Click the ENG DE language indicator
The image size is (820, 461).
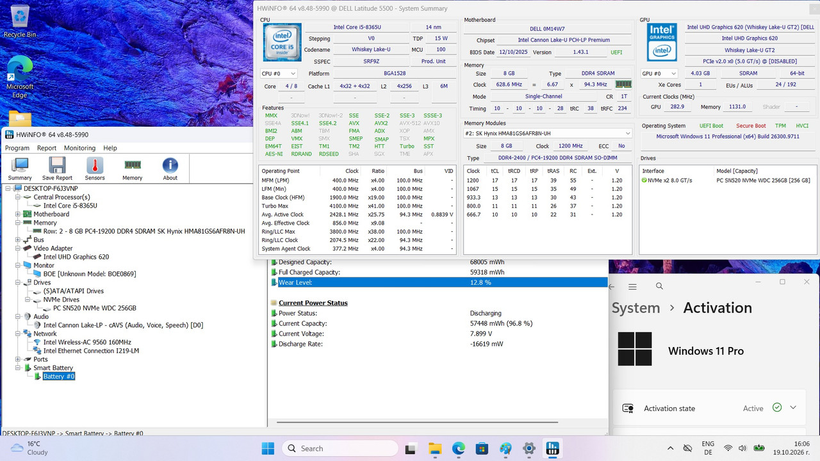[x=708, y=448]
